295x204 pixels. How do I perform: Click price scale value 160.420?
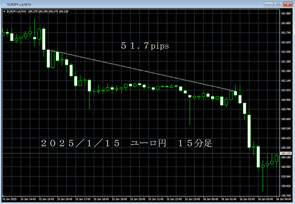pos(286,138)
